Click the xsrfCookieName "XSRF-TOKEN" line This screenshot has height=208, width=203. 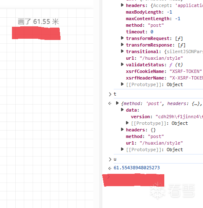click(164, 71)
